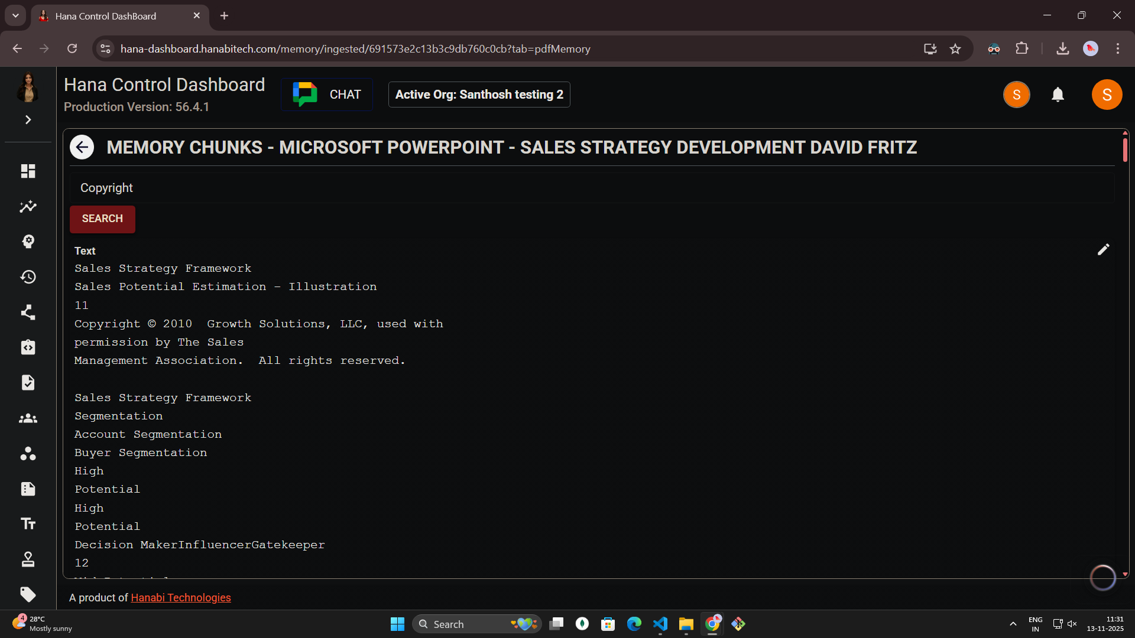Screen dimensions: 1135x638
Task: Open the notifications bell icon
Action: coord(1058,95)
